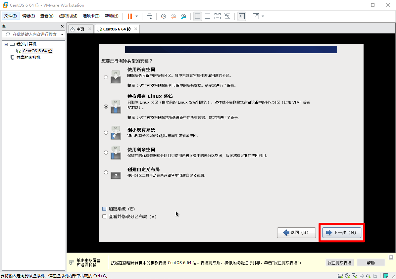Toggle Unity mode icon
396x279 pixels.
[x=227, y=16]
